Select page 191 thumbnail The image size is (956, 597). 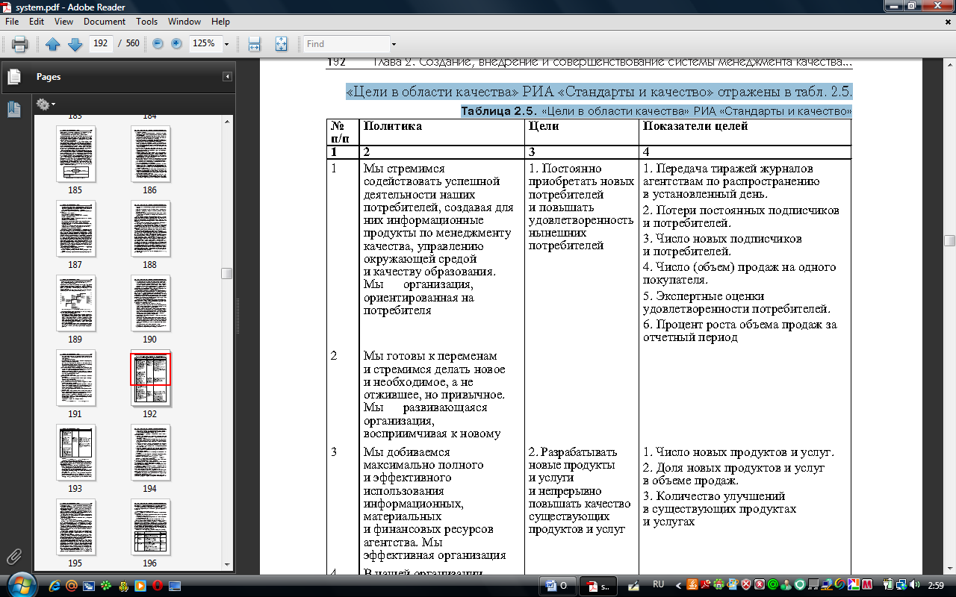click(75, 377)
